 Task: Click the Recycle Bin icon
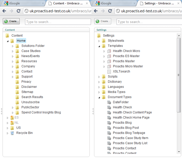12,133
